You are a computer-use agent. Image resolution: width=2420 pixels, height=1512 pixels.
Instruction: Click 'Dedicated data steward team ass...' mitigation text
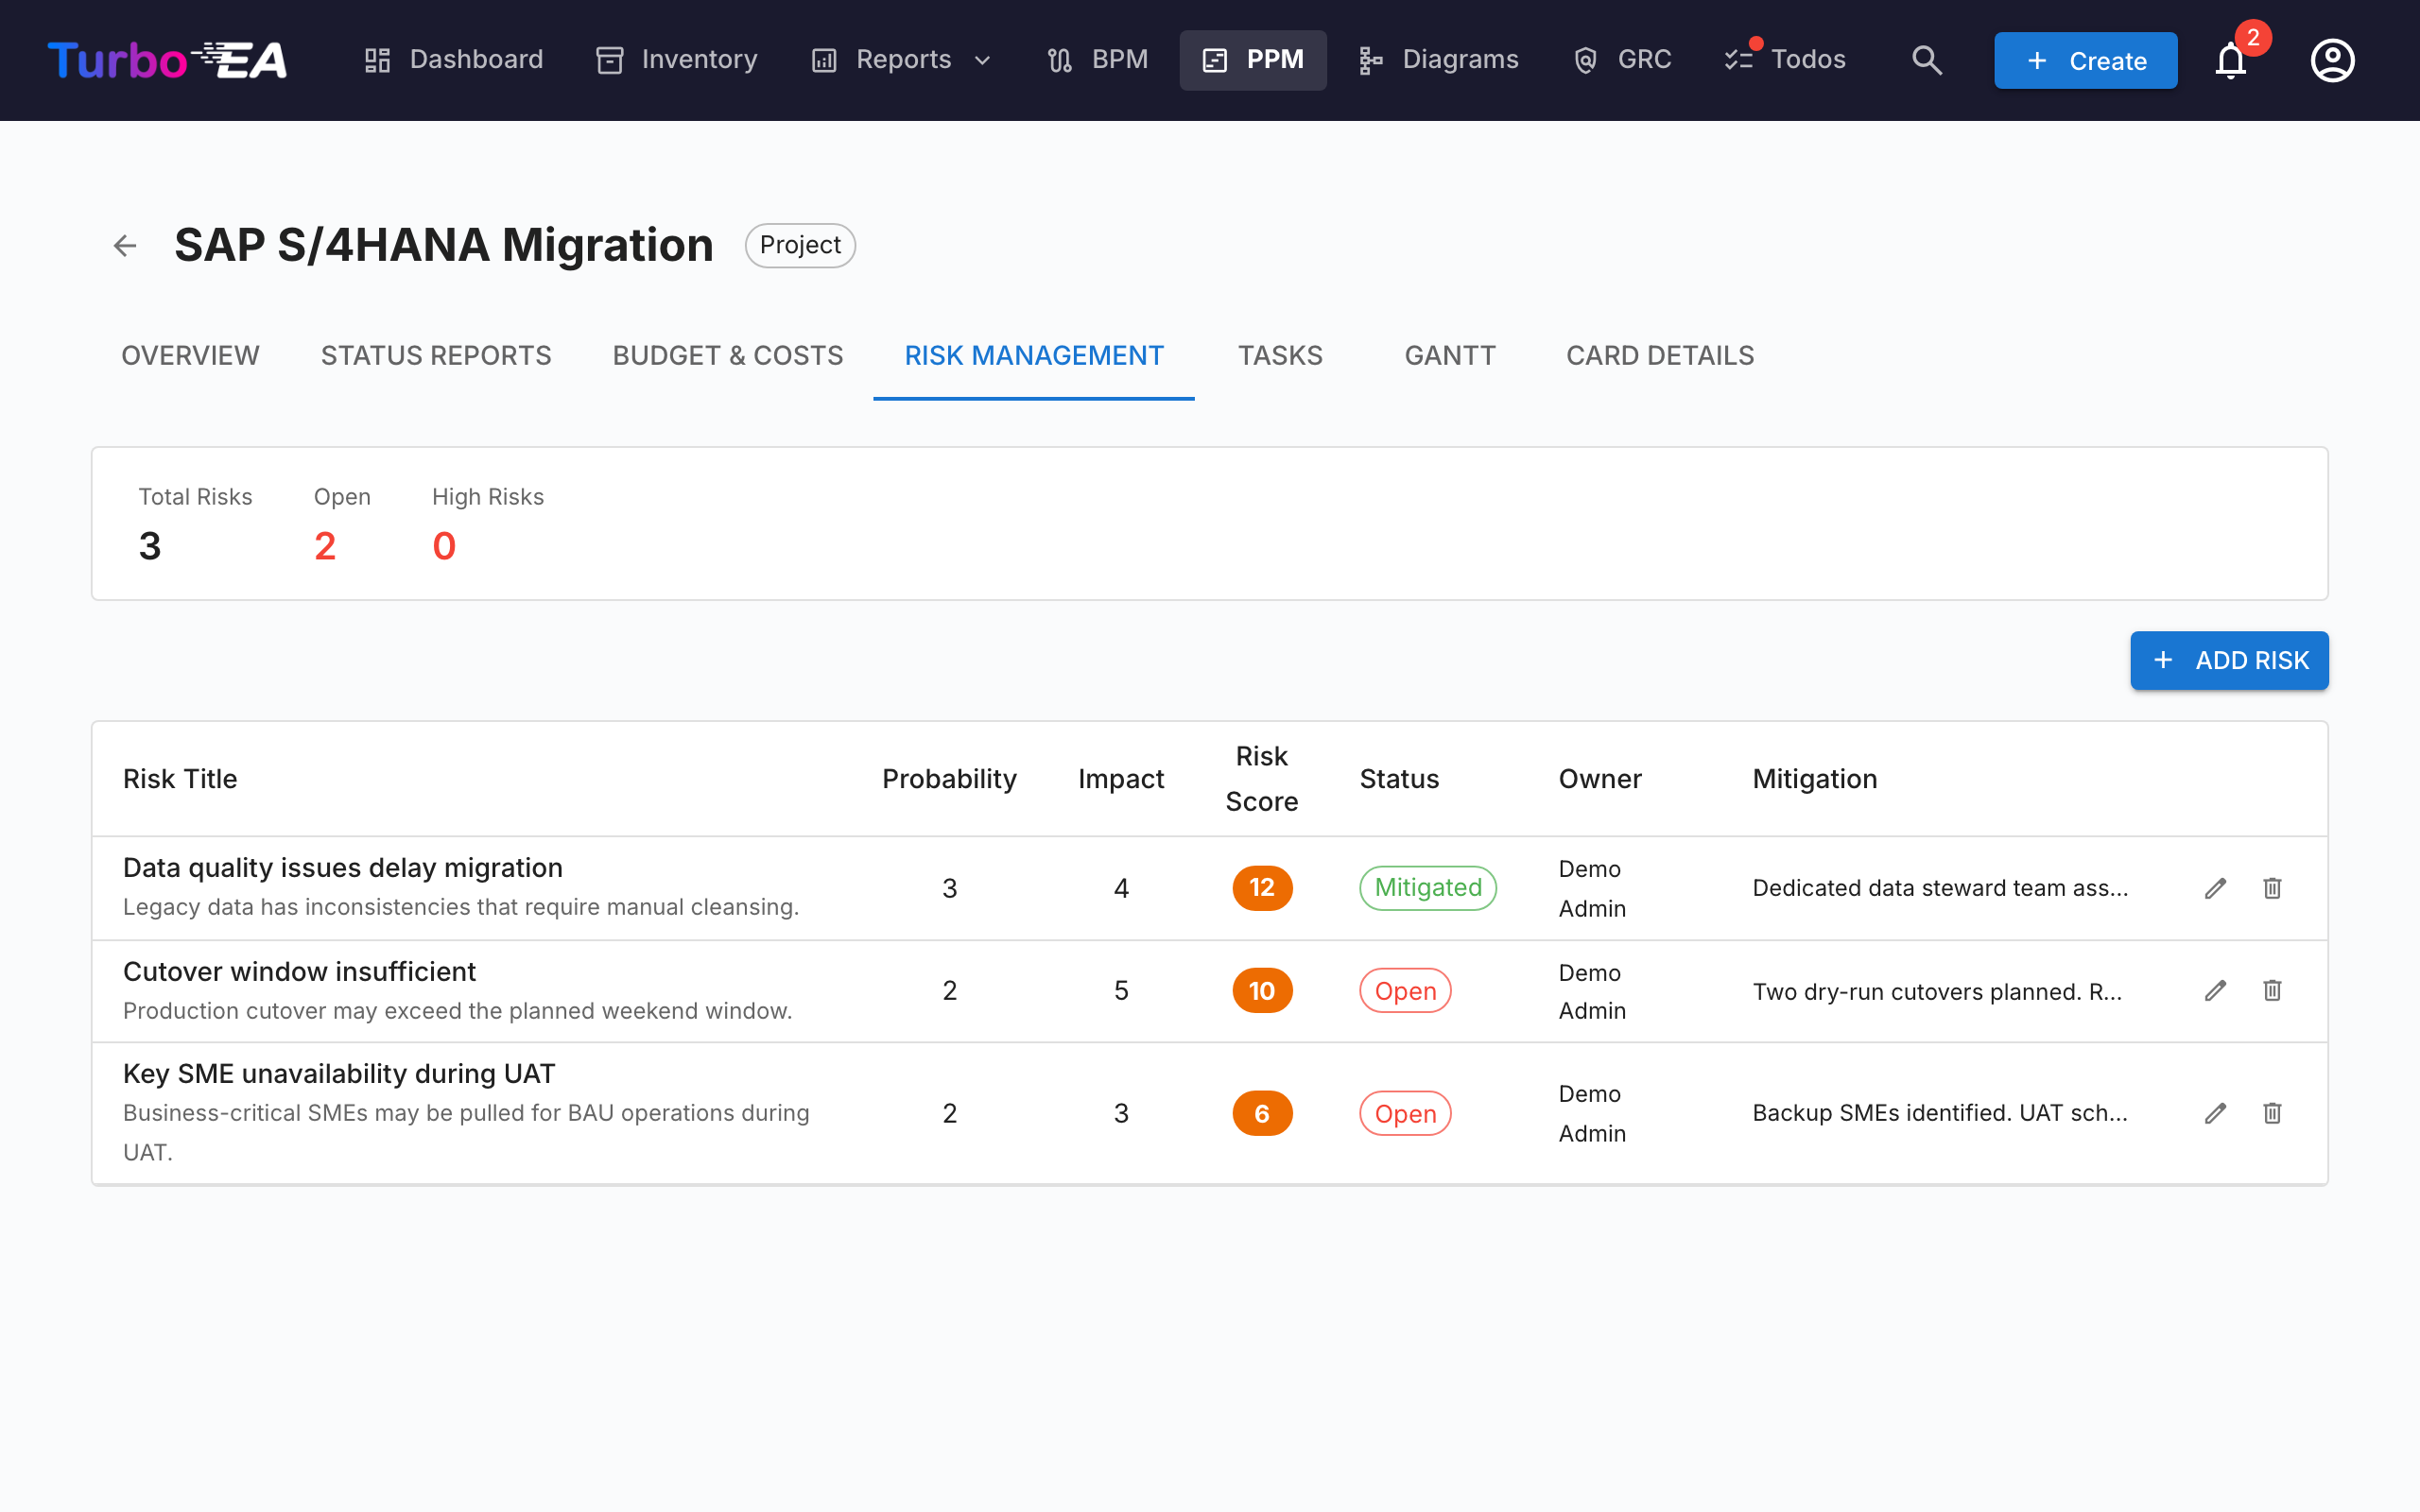pos(1940,888)
